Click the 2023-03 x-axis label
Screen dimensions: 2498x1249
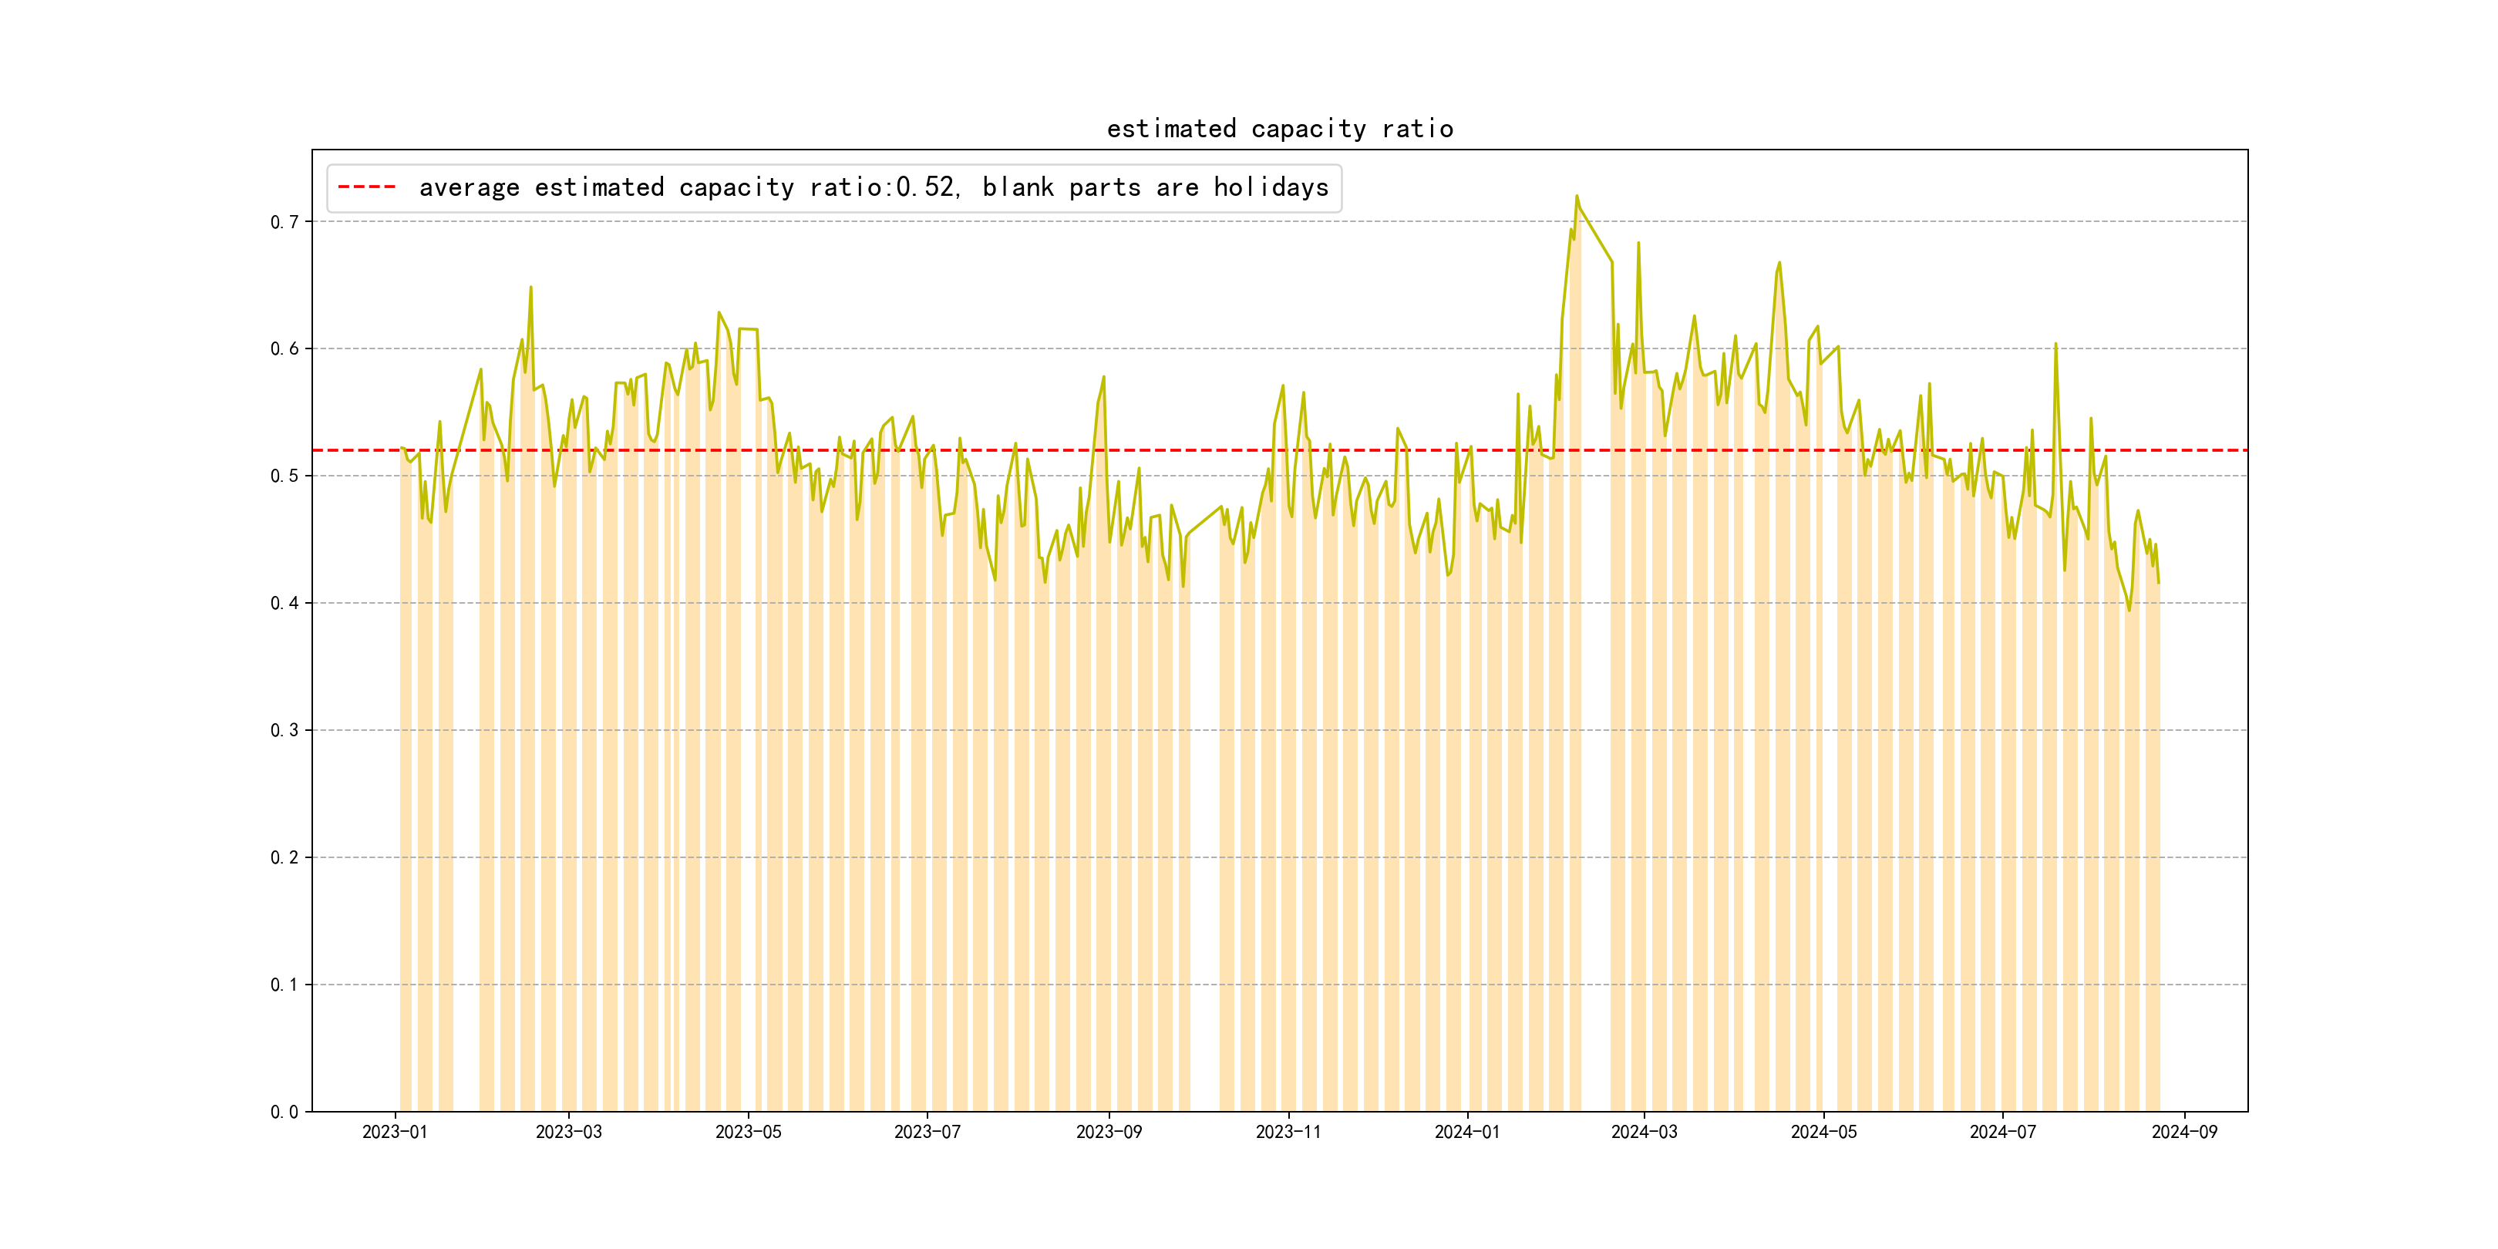click(x=568, y=1132)
